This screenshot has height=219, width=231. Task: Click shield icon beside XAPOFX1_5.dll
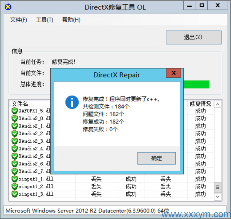coord(15,111)
